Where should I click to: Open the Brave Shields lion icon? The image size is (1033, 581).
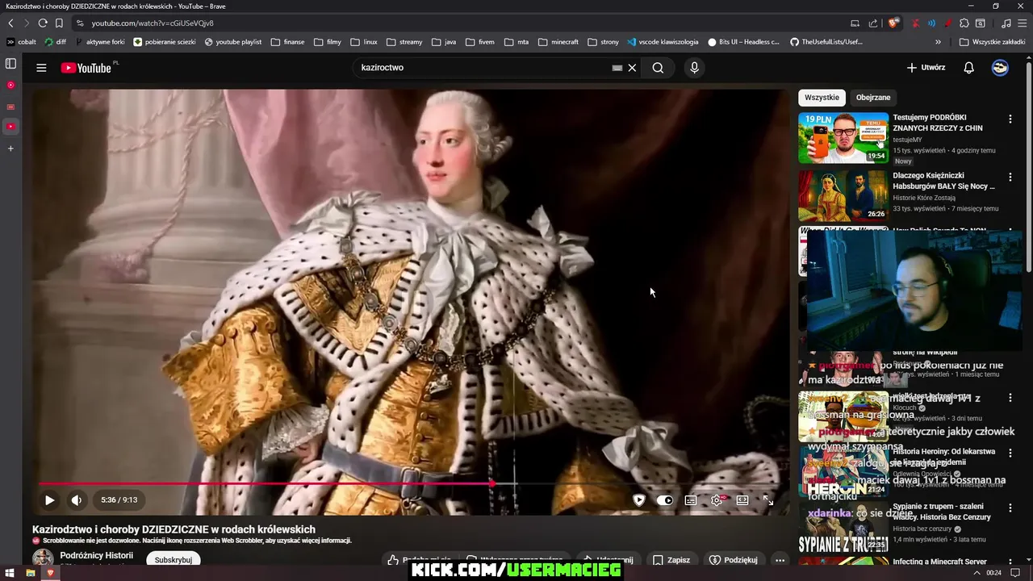[x=893, y=23]
